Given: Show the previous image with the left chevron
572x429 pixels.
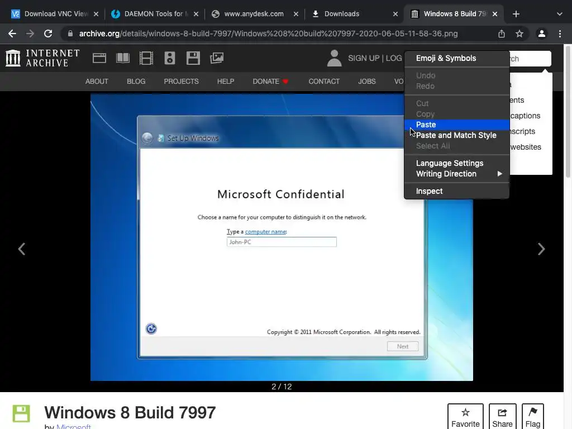Looking at the screenshot, I should coord(22,249).
